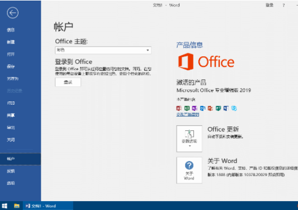
Task: Click the back arrow circle icon
Action: 13,13
